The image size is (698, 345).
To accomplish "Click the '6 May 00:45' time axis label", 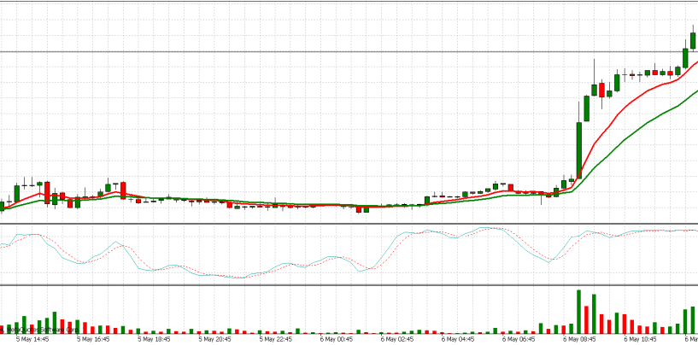I will click(x=337, y=339).
